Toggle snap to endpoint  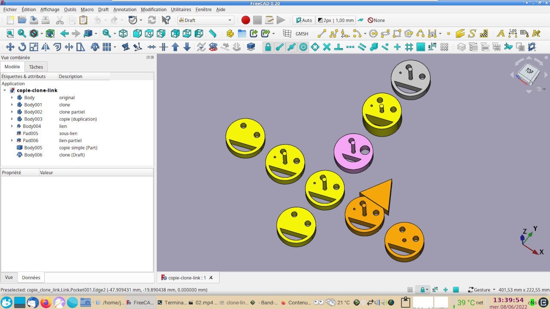coord(280,47)
